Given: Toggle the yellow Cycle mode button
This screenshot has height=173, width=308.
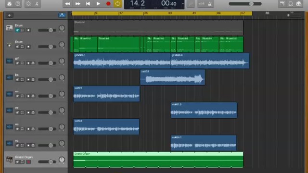Looking at the screenshot, I should pyautogui.click(x=117, y=4).
